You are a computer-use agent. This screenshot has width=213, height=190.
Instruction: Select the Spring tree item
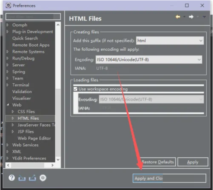pyautogui.click(x=19, y=72)
